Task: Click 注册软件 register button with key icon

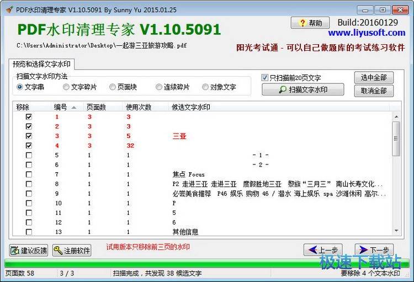Action: coord(72,251)
